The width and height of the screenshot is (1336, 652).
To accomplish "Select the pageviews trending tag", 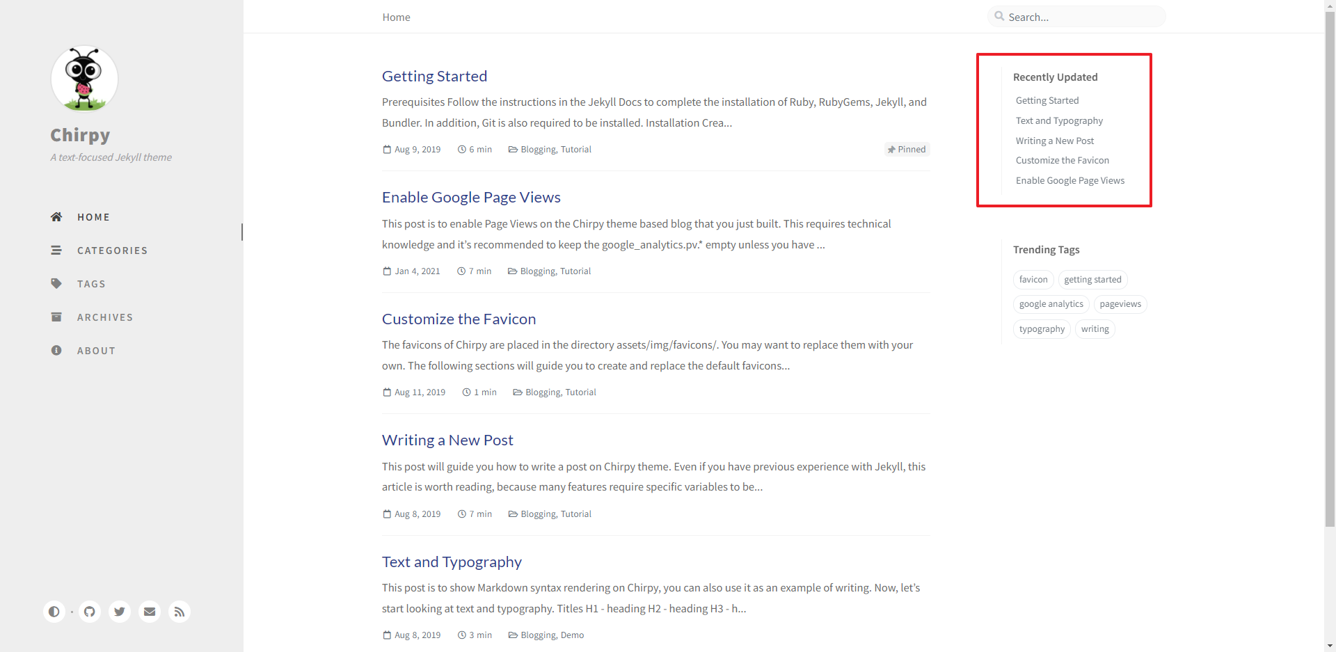I will pos(1120,304).
